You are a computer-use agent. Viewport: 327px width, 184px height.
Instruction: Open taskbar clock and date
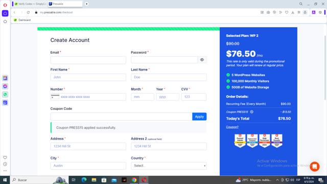point(309,180)
